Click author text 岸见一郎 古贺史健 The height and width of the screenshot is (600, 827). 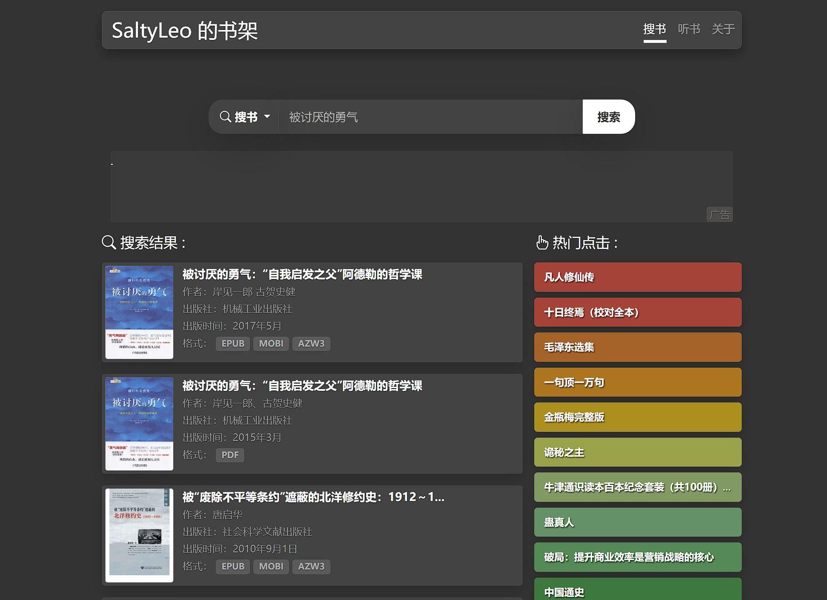coord(254,292)
